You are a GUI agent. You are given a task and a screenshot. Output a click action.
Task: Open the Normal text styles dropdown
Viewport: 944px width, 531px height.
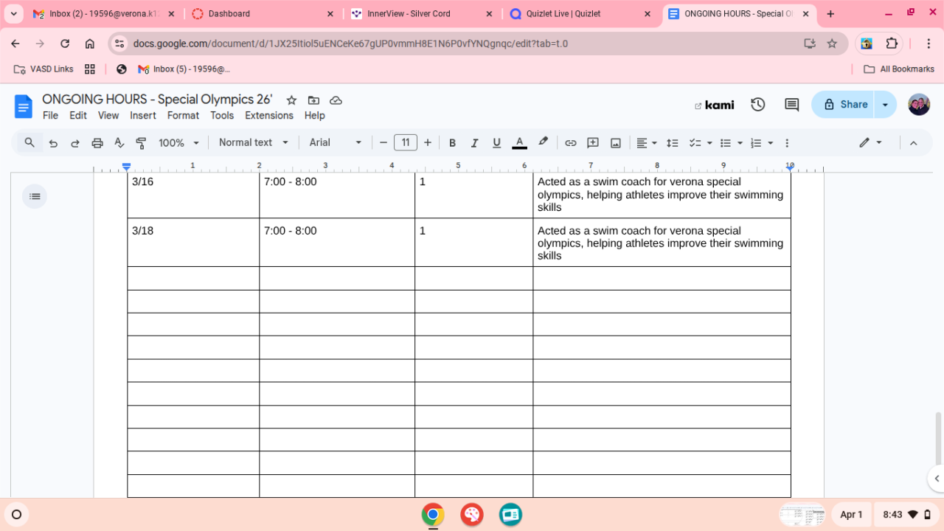click(x=254, y=143)
